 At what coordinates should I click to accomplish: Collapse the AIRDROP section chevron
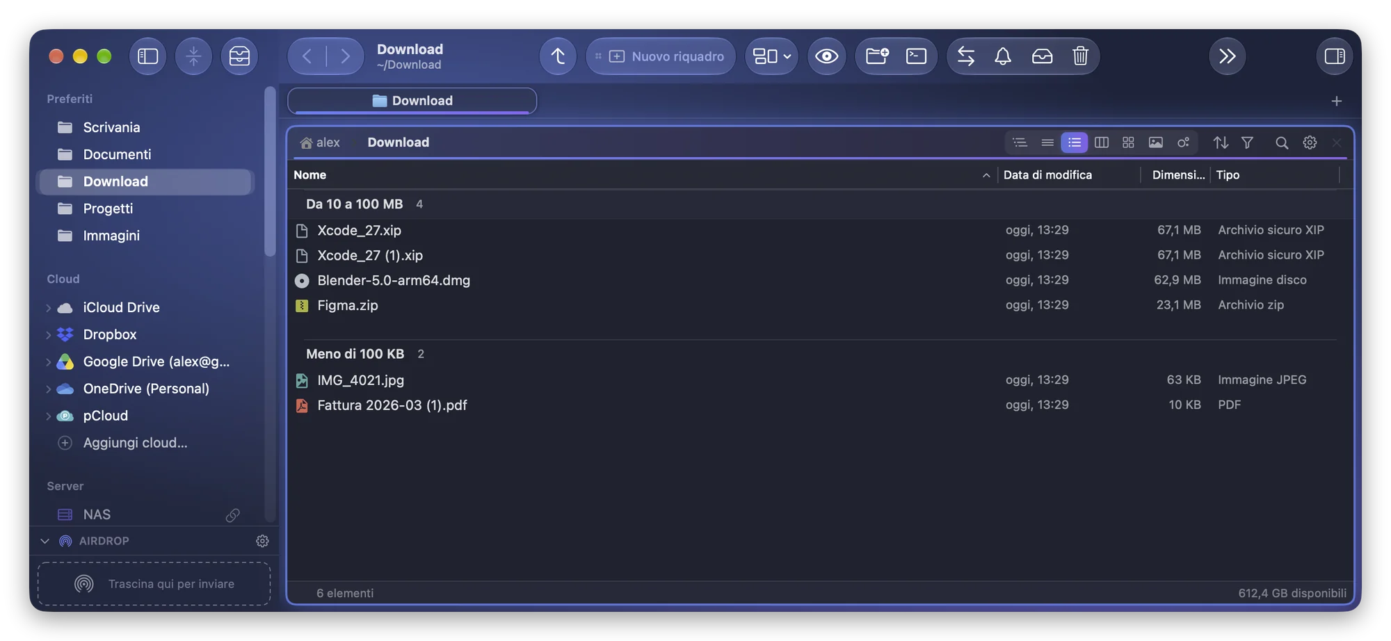[x=45, y=541]
